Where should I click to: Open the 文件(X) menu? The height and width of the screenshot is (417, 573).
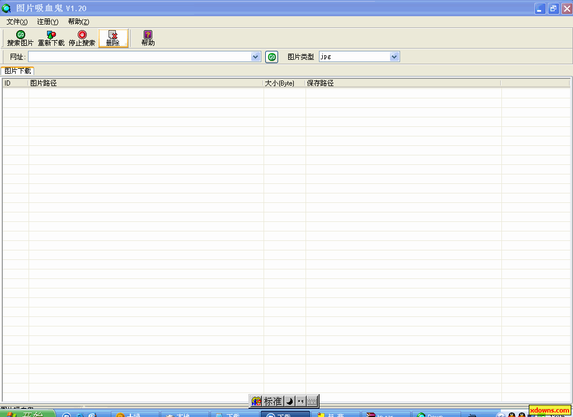(x=17, y=22)
